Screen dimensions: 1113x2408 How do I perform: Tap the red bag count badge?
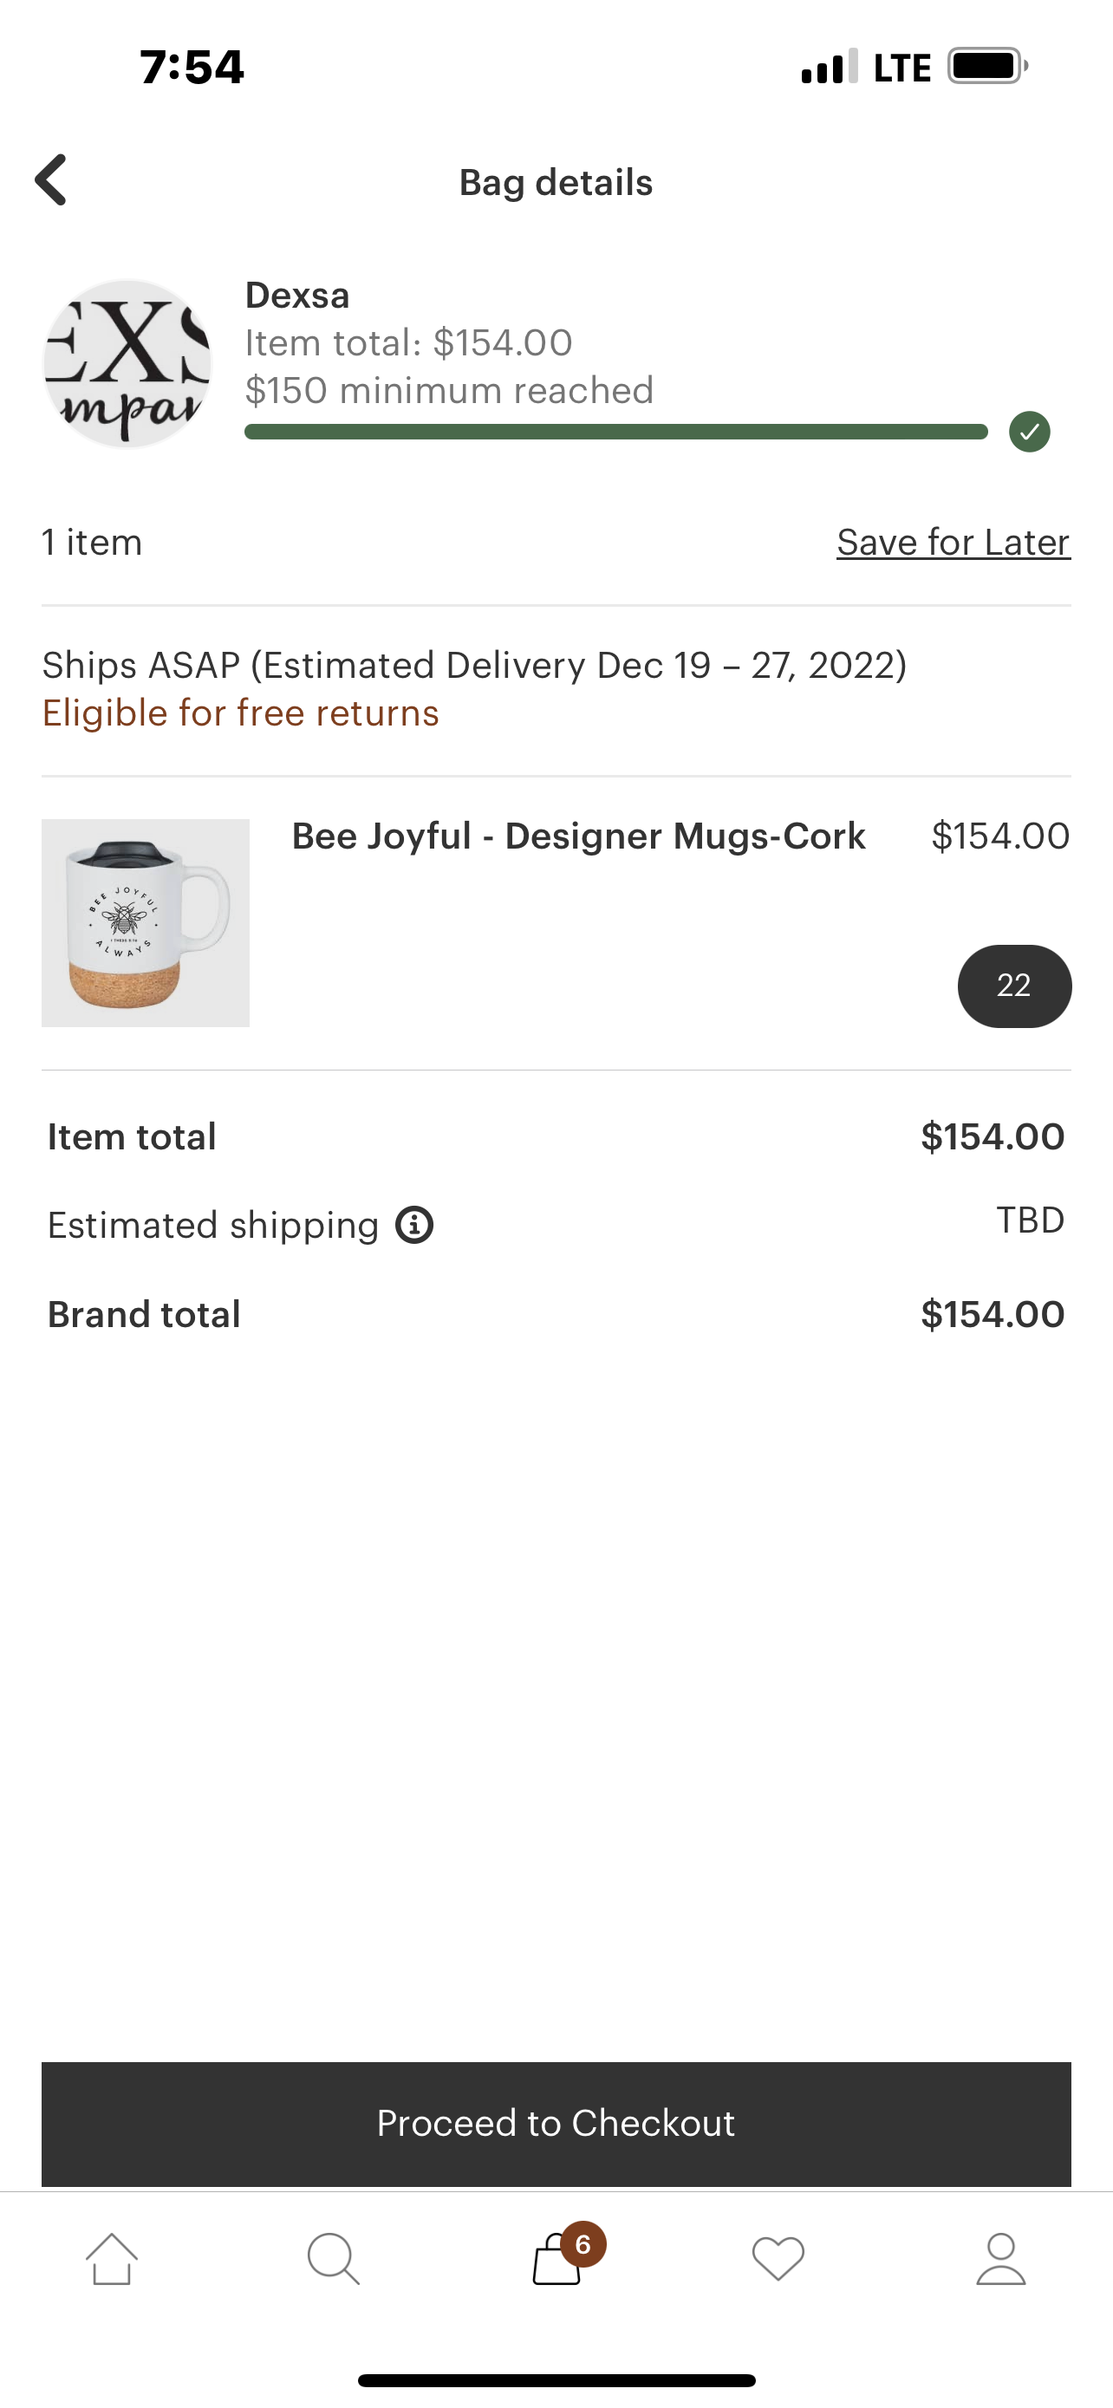point(584,2243)
